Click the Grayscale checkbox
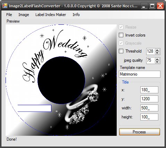 pos(121,43)
